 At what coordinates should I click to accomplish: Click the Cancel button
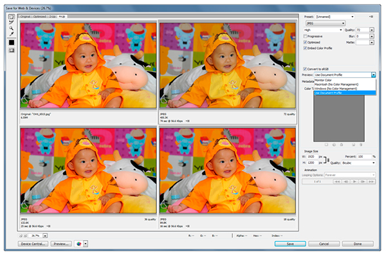(x=324, y=244)
